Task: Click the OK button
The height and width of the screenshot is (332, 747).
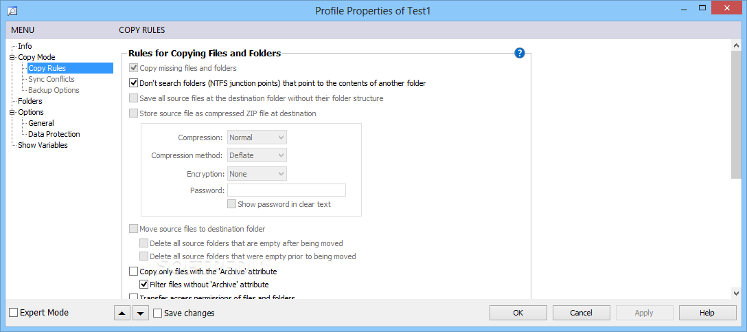Action: pyautogui.click(x=518, y=313)
